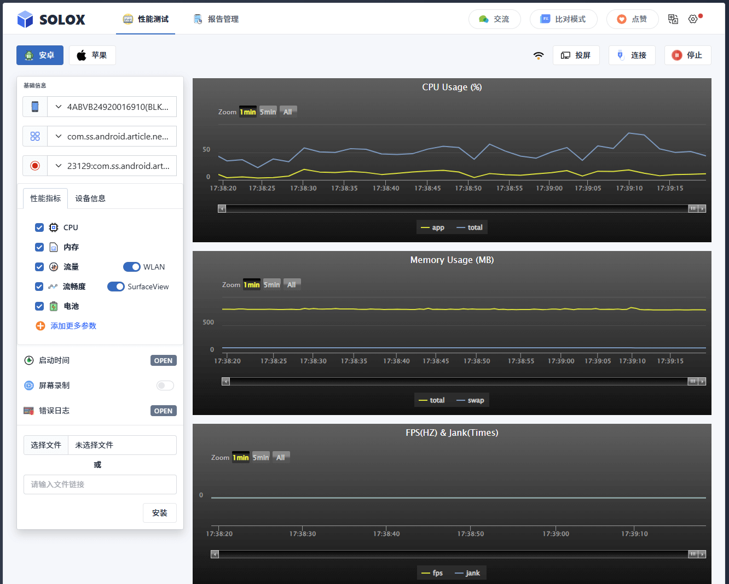Uncheck the 内存 memory checkbox
This screenshot has width=729, height=584.
tap(39, 247)
